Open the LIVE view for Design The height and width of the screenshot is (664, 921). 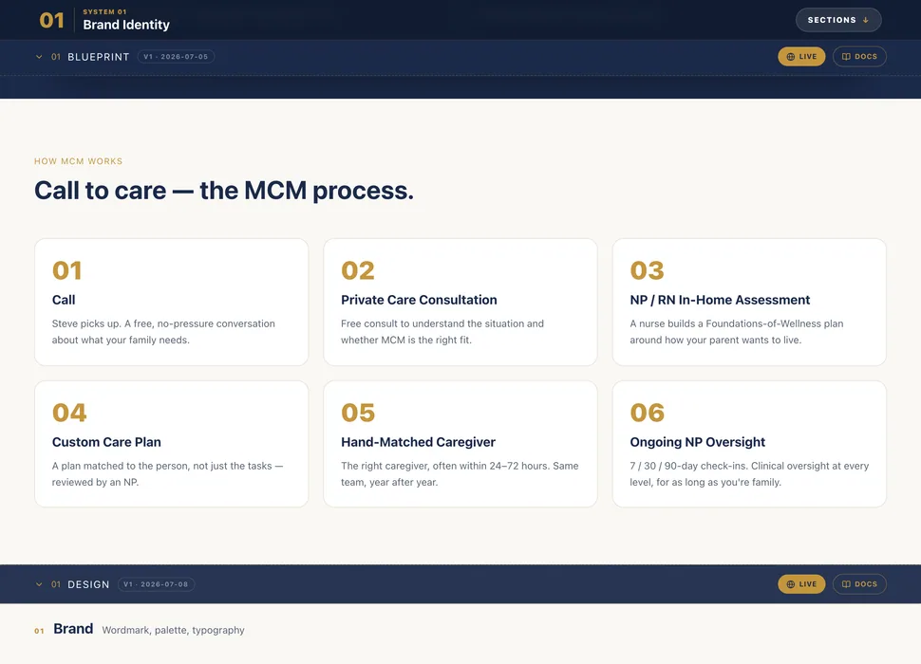pyautogui.click(x=801, y=584)
